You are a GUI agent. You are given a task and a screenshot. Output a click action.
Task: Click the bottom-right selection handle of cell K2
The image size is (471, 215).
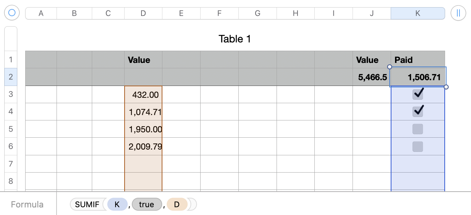click(446, 87)
